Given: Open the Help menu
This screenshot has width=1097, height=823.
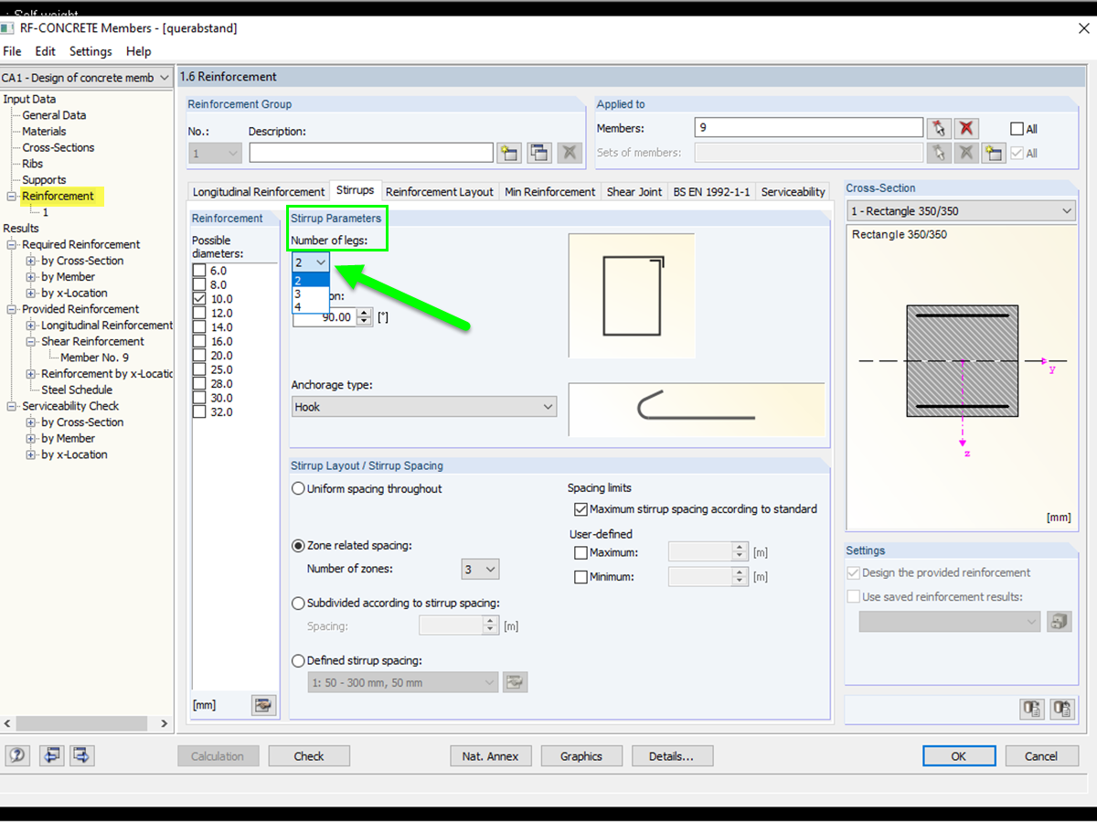Looking at the screenshot, I should pyautogui.click(x=138, y=51).
